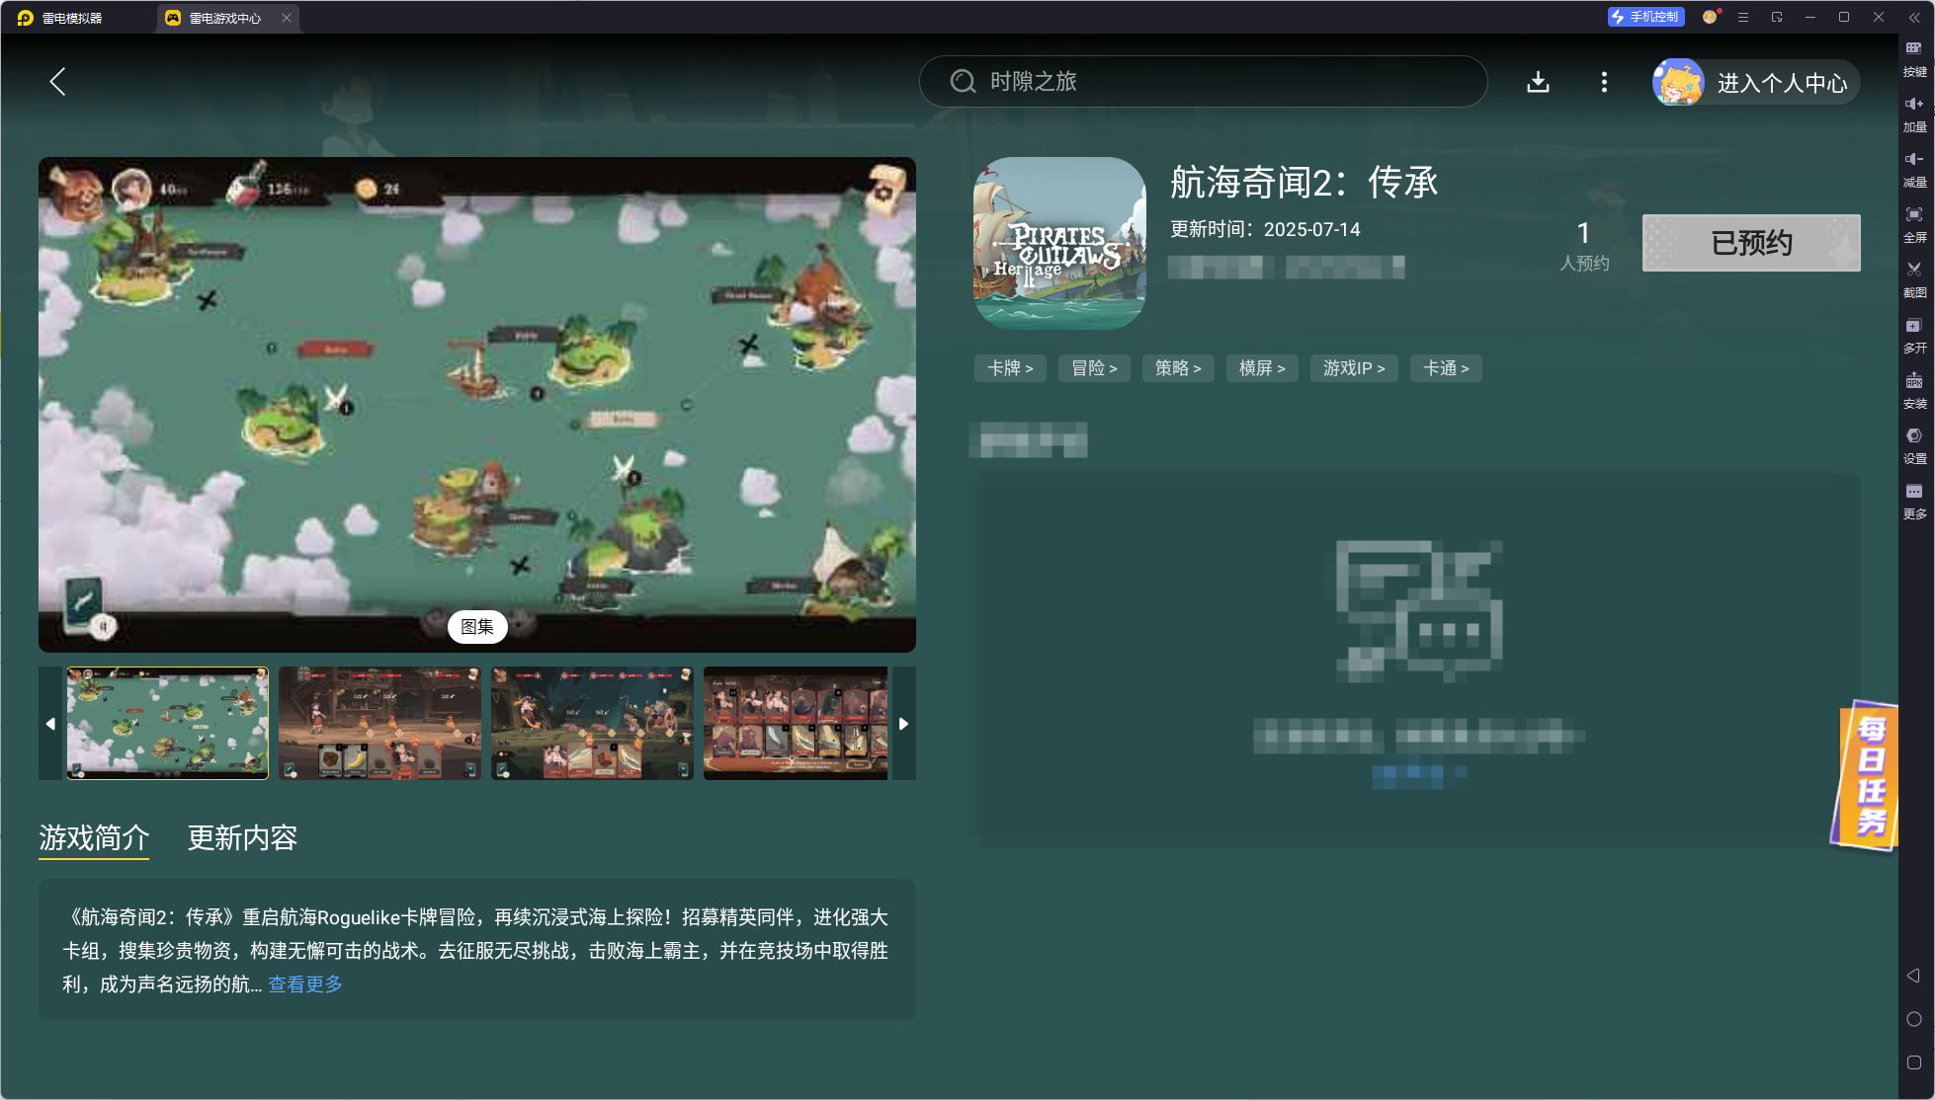Select the 游戏简介 tab
The image size is (1935, 1100).
point(94,838)
